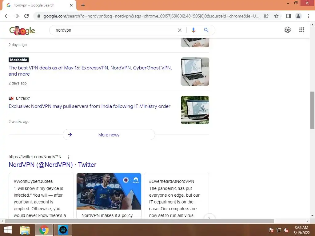Screen dimensions: 315x236
Task: Click the Google doodle logo
Action: pos(22,30)
